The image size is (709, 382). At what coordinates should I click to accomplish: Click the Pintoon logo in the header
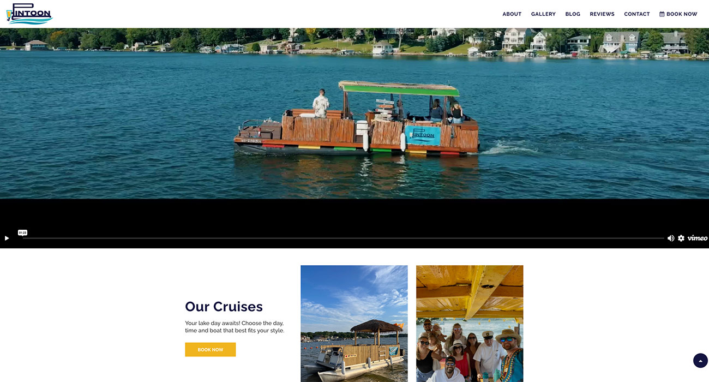click(29, 14)
